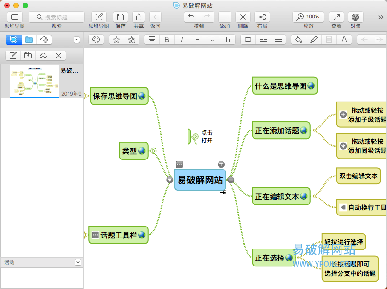Switch to local documents tab
The height and width of the screenshot is (289, 387).
click(x=14, y=40)
